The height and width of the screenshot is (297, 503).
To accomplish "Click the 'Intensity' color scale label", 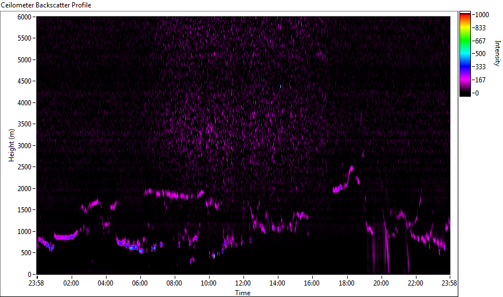I will click(x=497, y=53).
